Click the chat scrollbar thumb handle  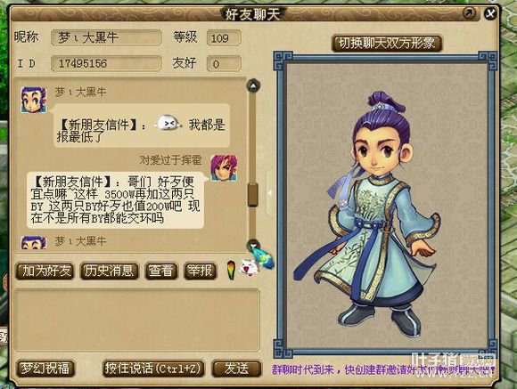pos(252,195)
